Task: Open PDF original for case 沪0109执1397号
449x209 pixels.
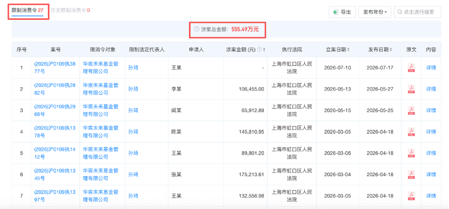Action: (411, 196)
